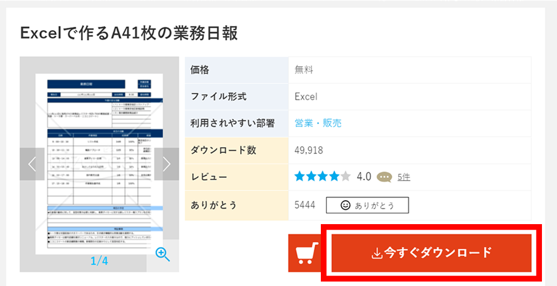Click the review speech bubble icon
Screen dimensions: 557x286
pyautogui.click(x=384, y=177)
